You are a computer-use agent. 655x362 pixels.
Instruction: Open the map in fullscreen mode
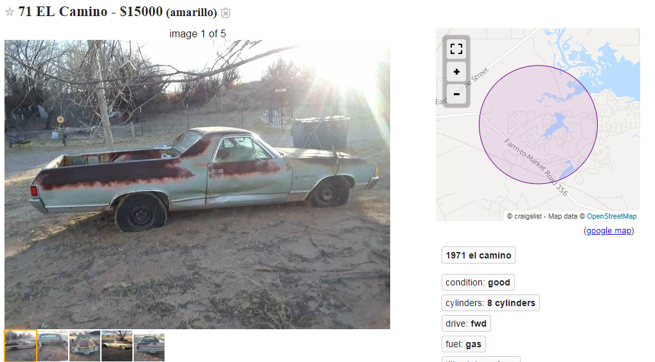tap(456, 49)
